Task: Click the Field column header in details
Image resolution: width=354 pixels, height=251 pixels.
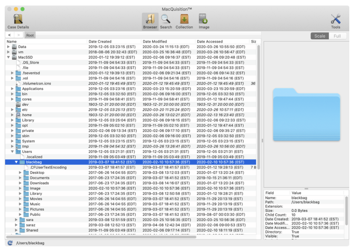Action: point(277,193)
